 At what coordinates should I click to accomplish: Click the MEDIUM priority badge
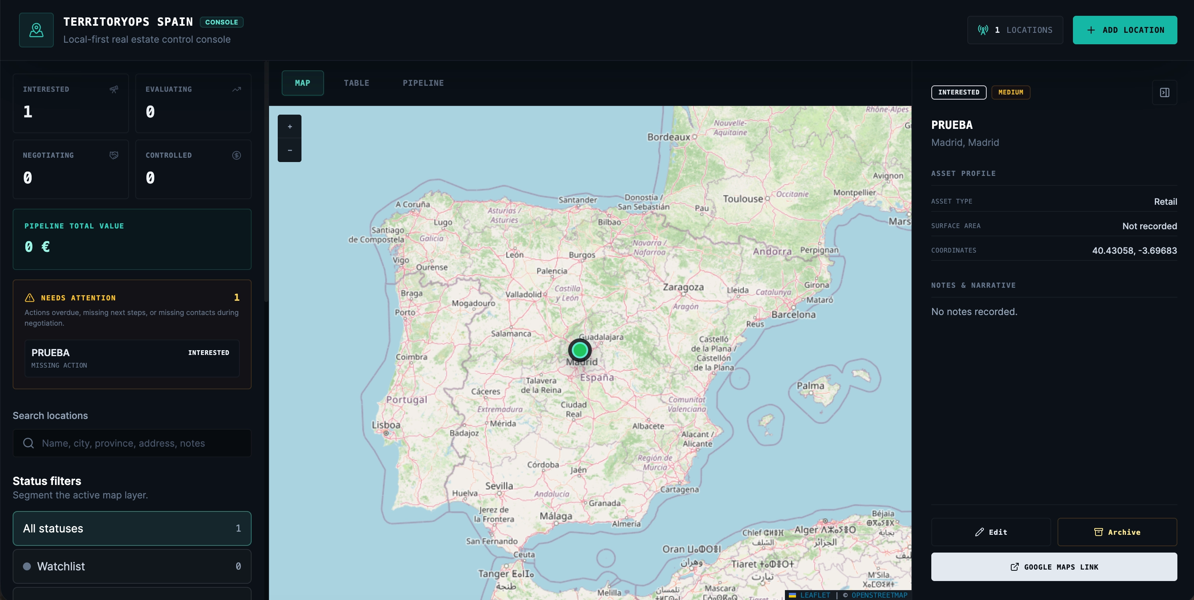[1010, 92]
